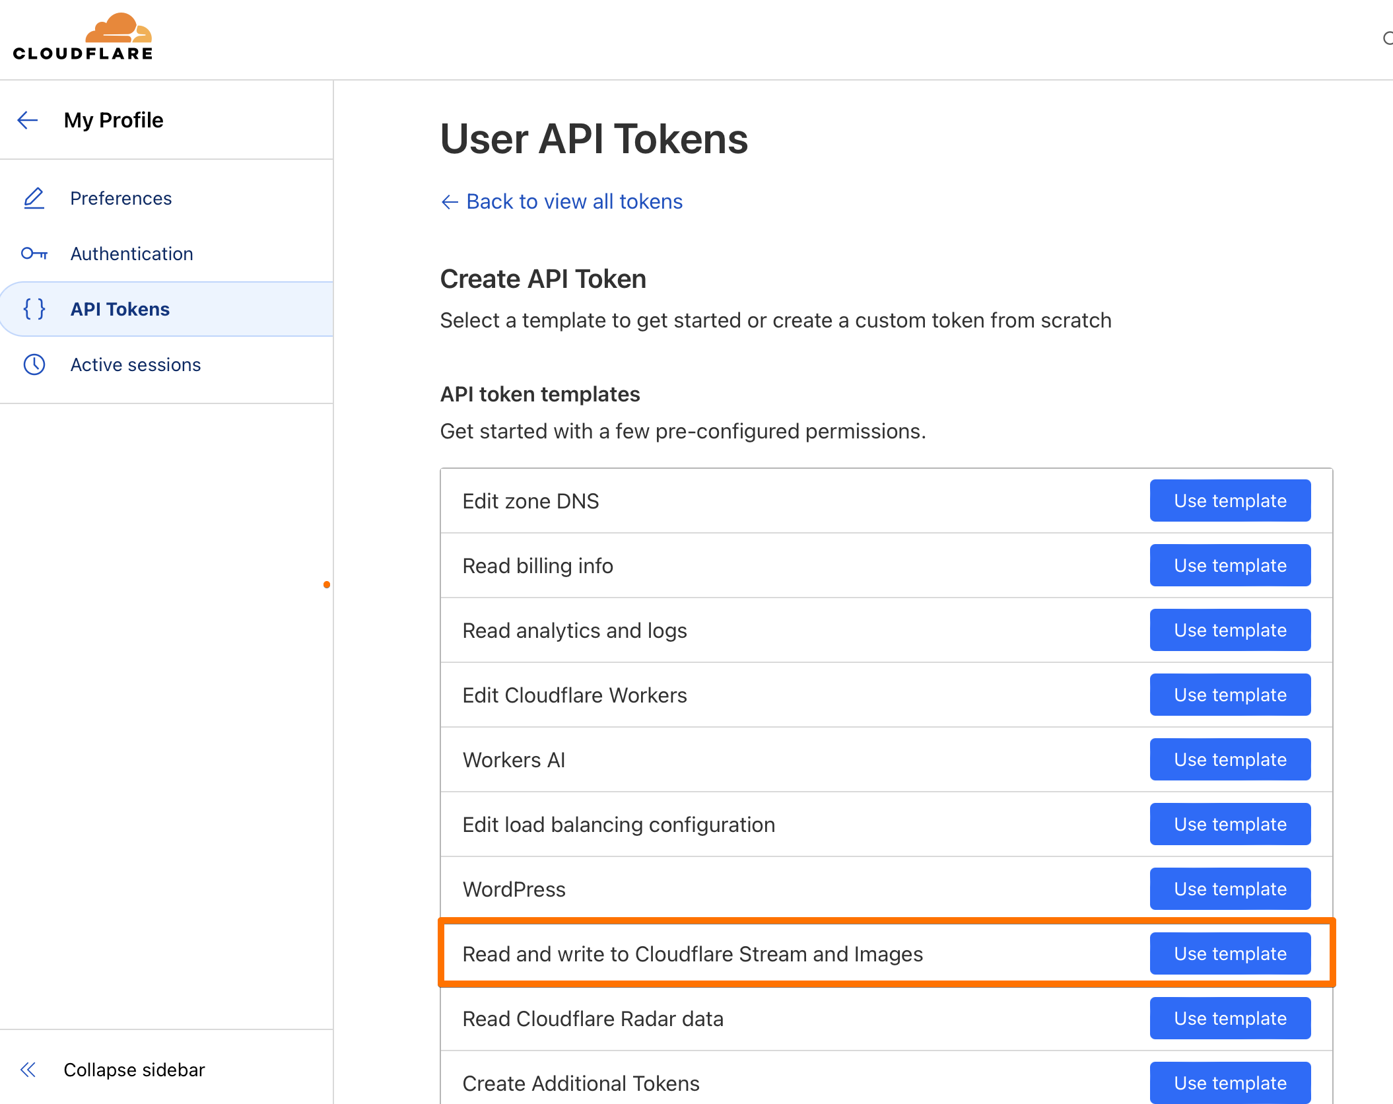
Task: Click the 'API token templates' subheading
Action: click(540, 394)
